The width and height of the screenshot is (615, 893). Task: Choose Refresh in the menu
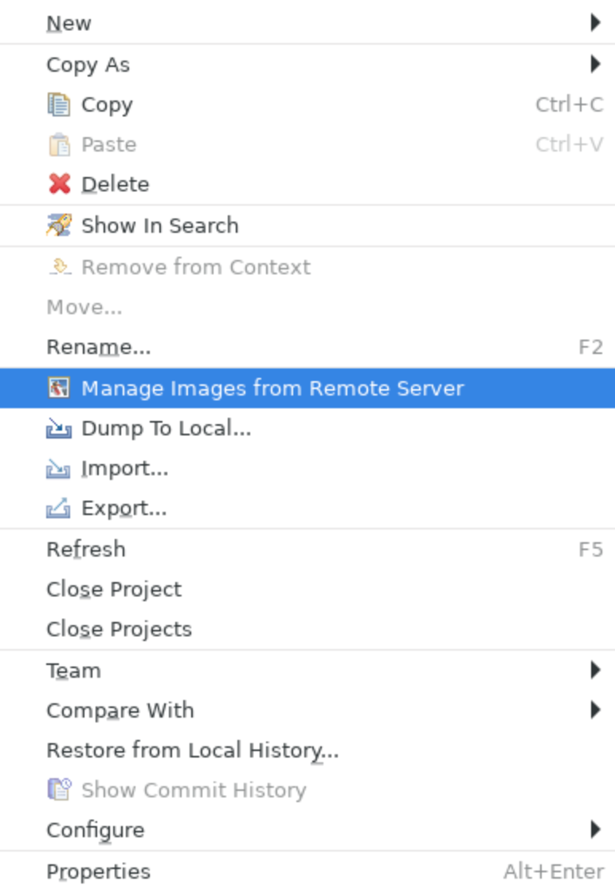pos(307,549)
